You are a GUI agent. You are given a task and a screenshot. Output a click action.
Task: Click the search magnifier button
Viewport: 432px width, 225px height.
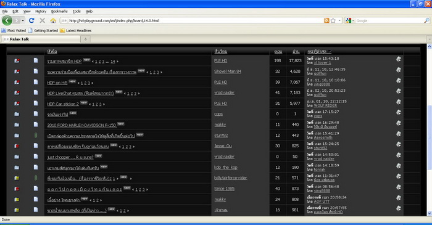426,20
